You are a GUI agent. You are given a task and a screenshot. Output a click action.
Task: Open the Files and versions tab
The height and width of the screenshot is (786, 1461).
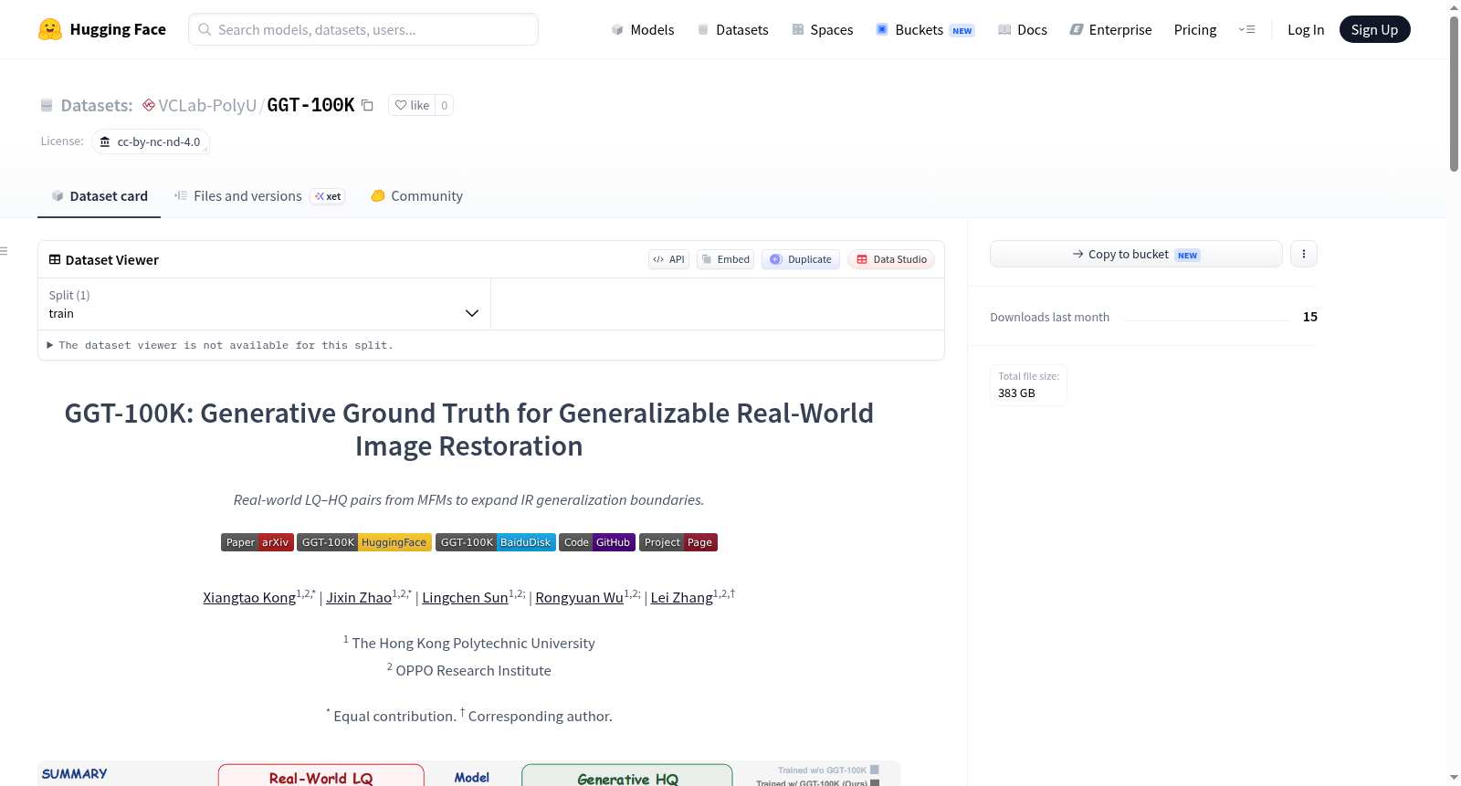(259, 196)
